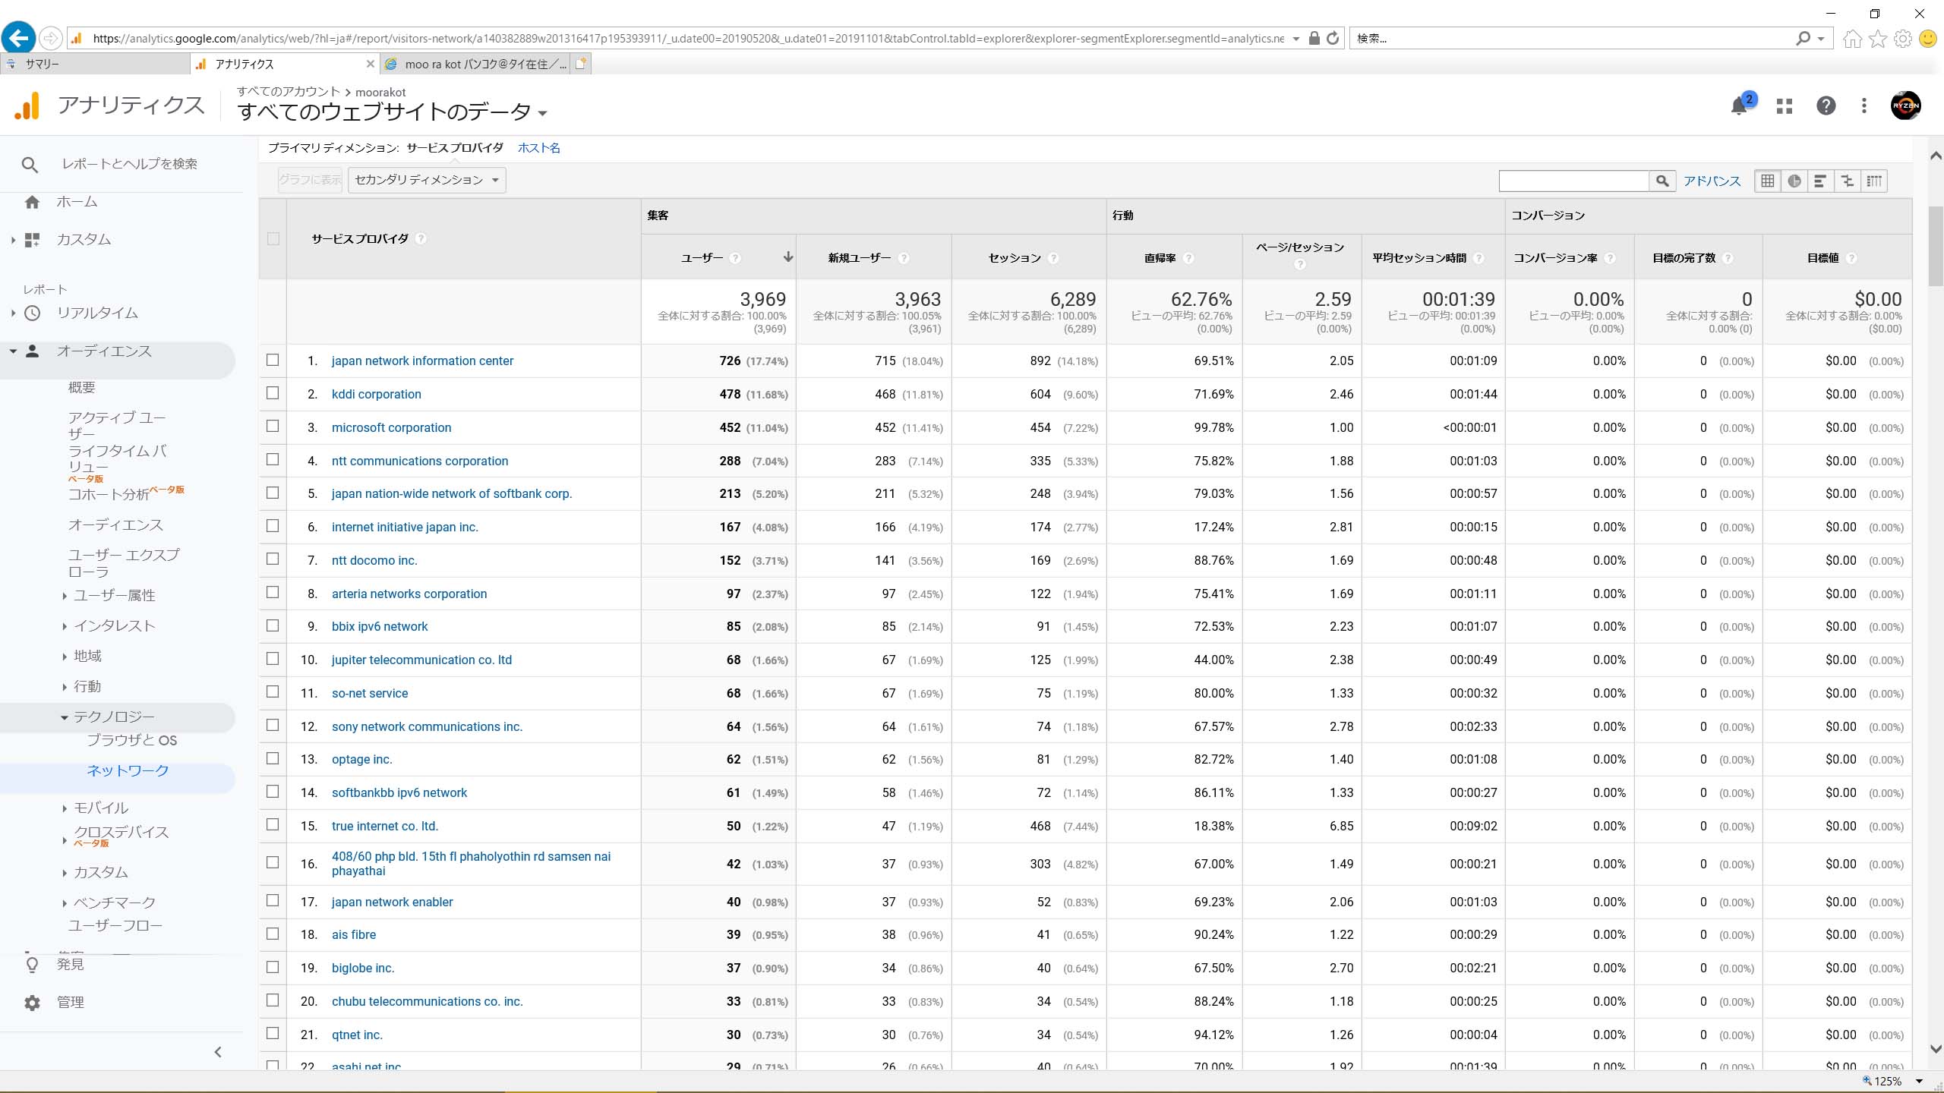This screenshot has height=1093, width=1944.
Task: Tick the true internet co. ltd. checkbox
Action: (273, 825)
